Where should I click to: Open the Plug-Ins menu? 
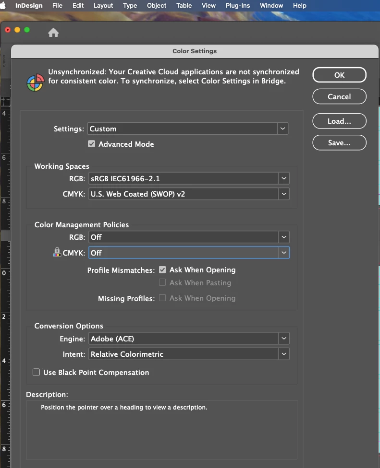pyautogui.click(x=238, y=5)
